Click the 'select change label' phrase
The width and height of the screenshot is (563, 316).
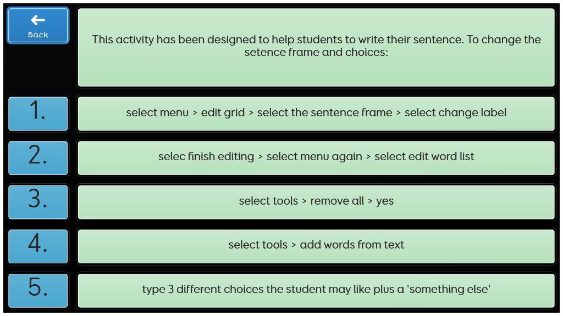(x=456, y=113)
